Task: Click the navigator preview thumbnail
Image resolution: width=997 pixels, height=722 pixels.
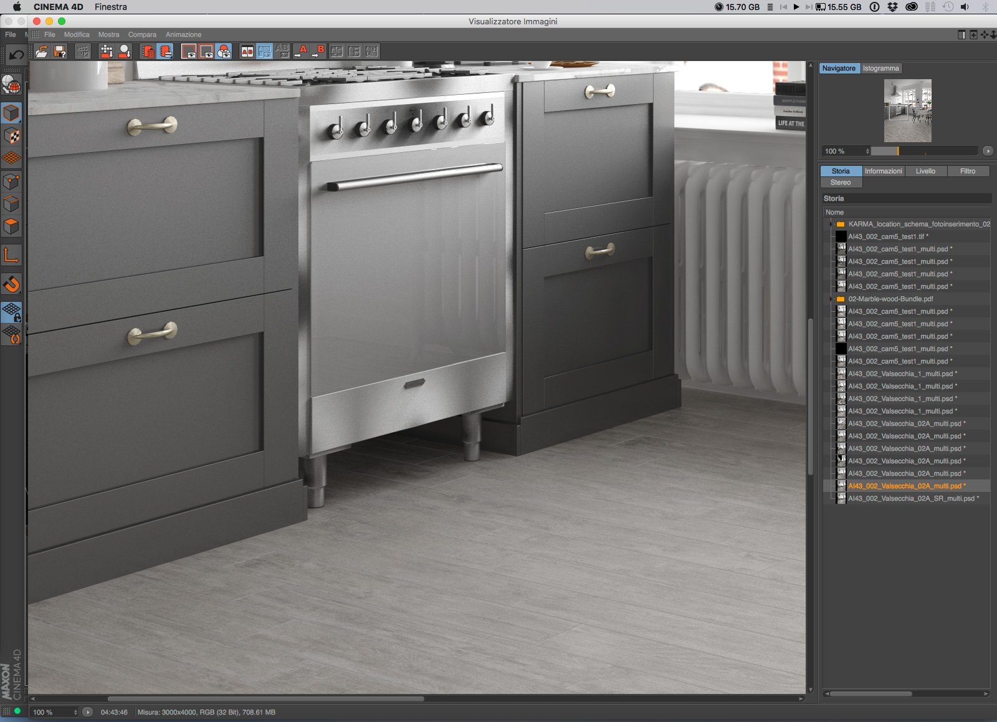Action: click(907, 110)
